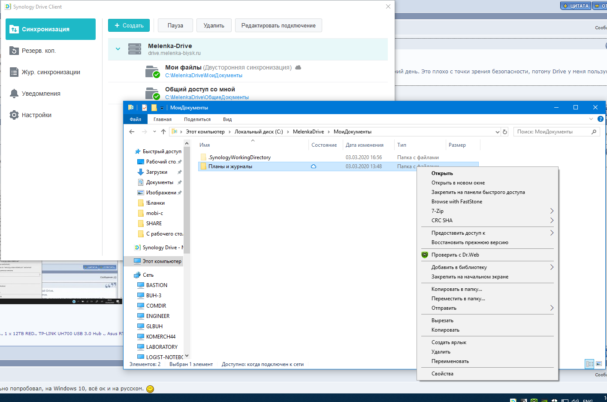Click the magnifier icon in Explorer search box
Screen dimensions: 607x402
594,132
